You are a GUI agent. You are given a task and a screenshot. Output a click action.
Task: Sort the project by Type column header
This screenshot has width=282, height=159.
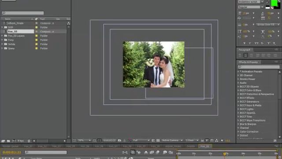[42, 19]
